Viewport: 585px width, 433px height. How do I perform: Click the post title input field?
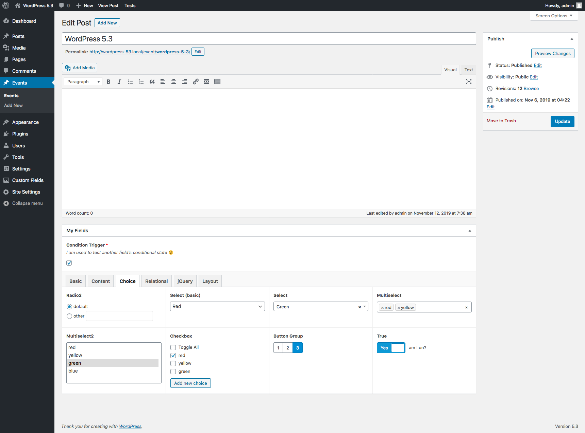269,39
